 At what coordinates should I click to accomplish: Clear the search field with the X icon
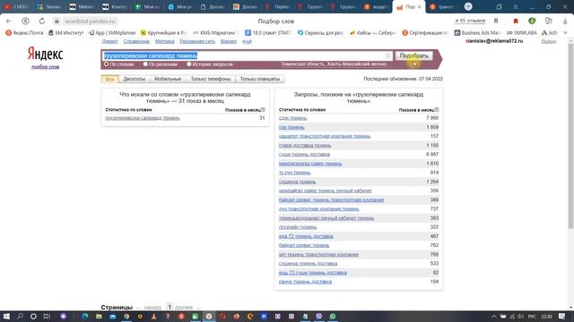(x=387, y=55)
